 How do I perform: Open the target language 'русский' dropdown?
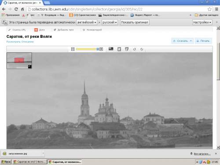110,22
